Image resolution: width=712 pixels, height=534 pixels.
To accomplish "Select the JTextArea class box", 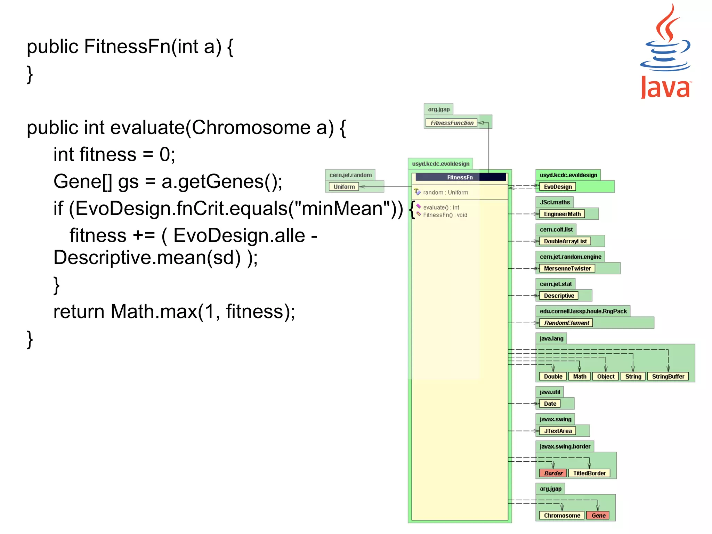I will (x=557, y=431).
